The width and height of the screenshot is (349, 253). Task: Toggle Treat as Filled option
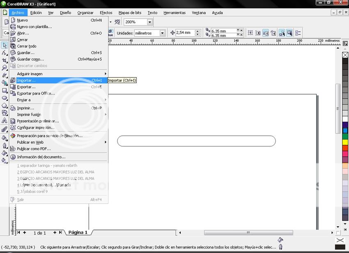coord(289,33)
